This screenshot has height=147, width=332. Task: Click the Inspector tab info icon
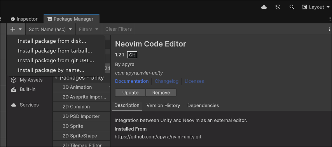tap(13, 19)
